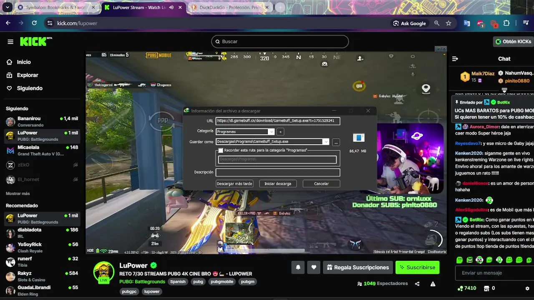Image resolution: width=534 pixels, height=300 pixels.
Task: Toggle follow heart for LuPower
Action: [314, 267]
